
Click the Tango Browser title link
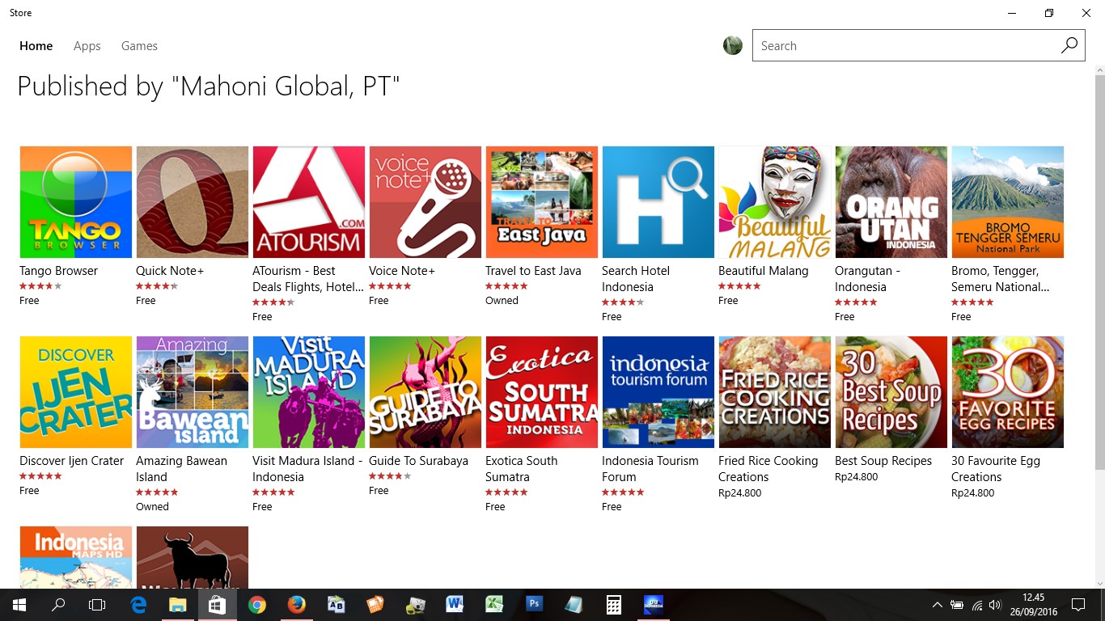tap(58, 271)
